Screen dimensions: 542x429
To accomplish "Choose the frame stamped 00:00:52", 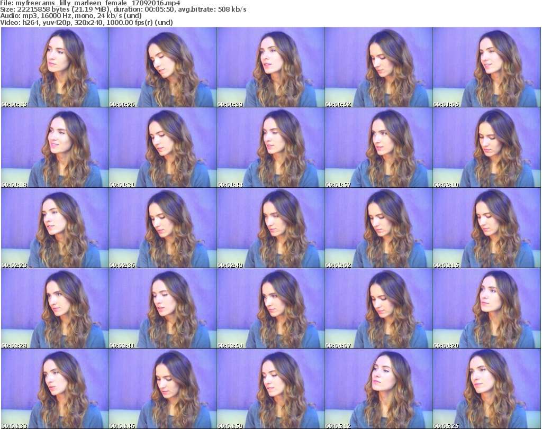I will pos(378,67).
